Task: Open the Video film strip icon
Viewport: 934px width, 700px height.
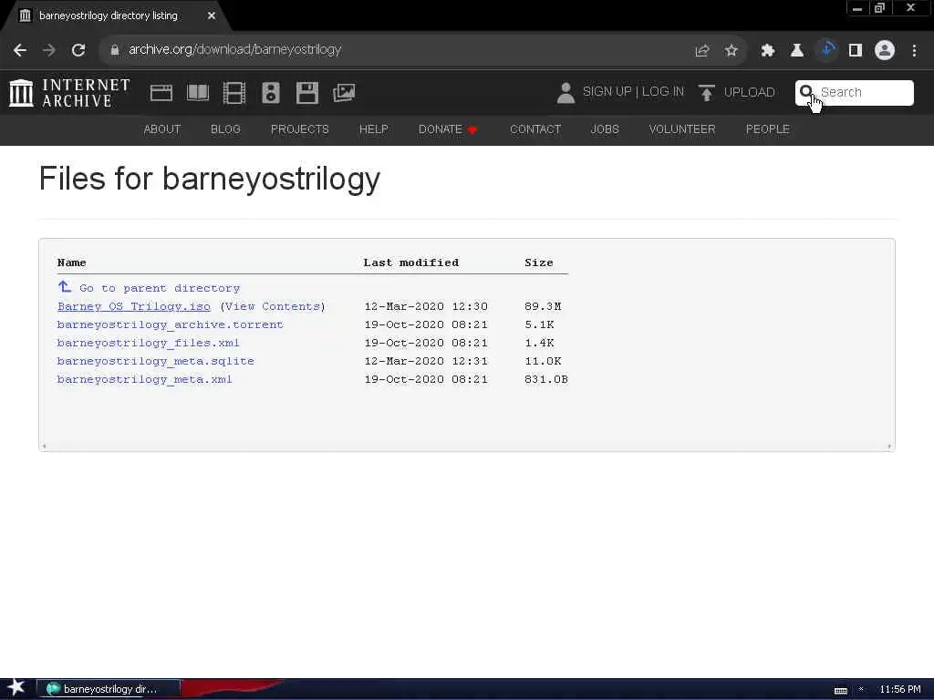Action: point(234,93)
